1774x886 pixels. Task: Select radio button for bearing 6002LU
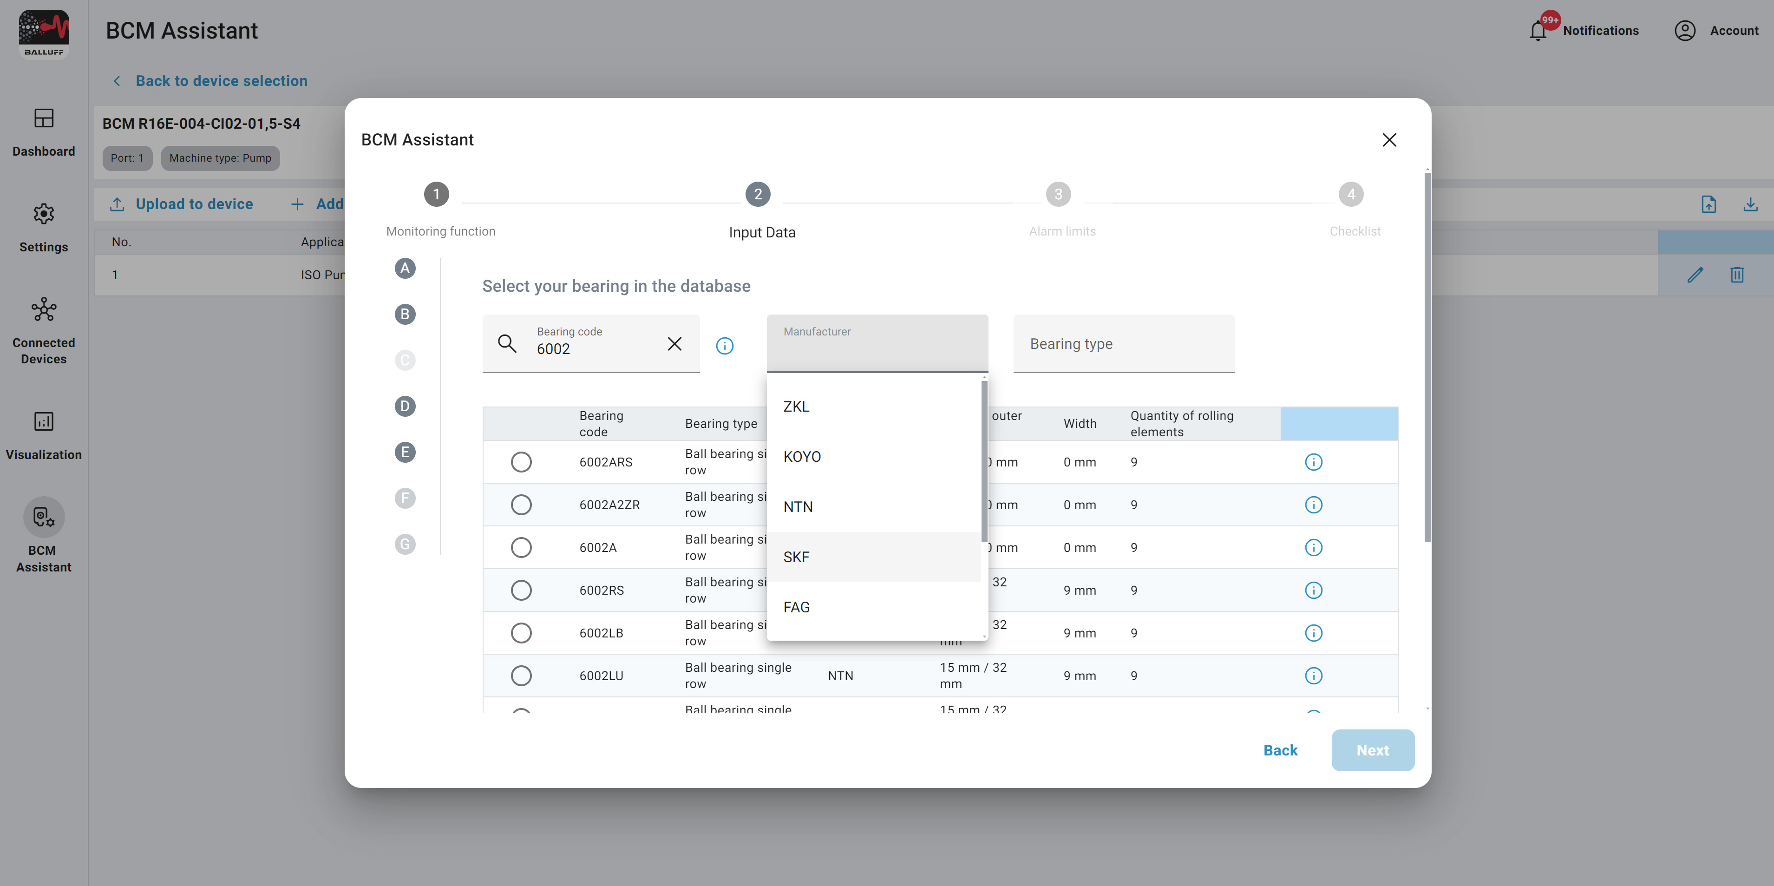521,676
